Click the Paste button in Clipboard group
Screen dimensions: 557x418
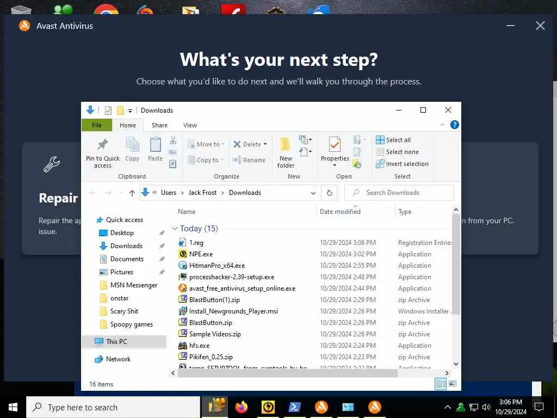click(155, 150)
